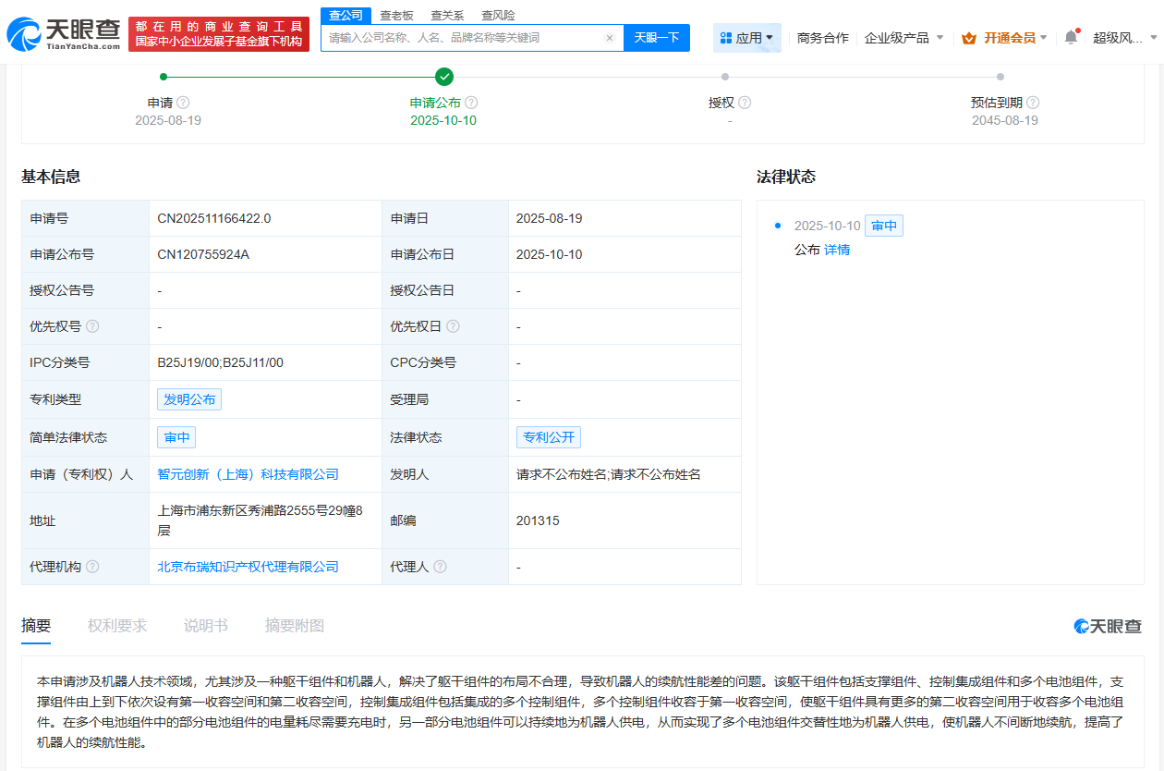Viewport: 1164px width, 771px height.
Task: Switch to the 查老板 search tab
Action: [x=396, y=16]
